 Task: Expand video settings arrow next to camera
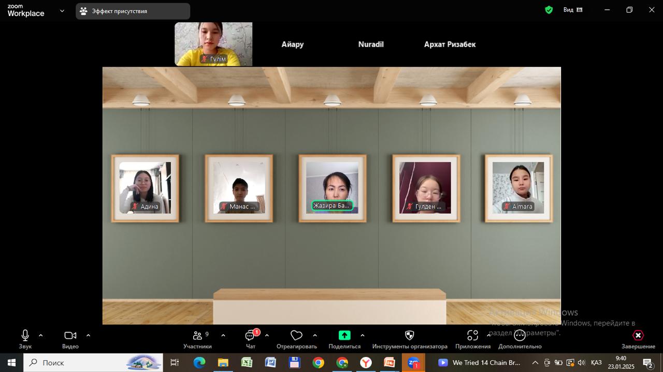[x=88, y=335]
